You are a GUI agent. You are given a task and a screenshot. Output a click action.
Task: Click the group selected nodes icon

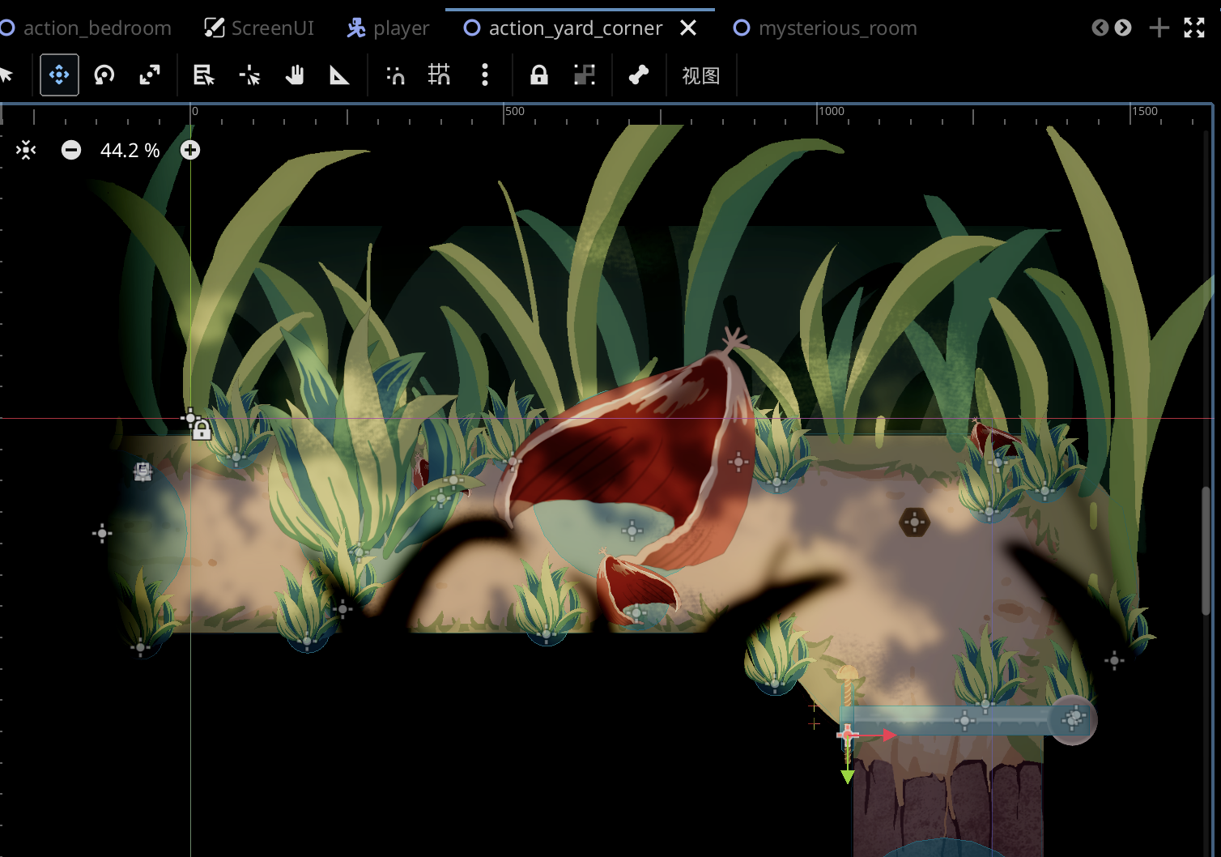coord(584,75)
